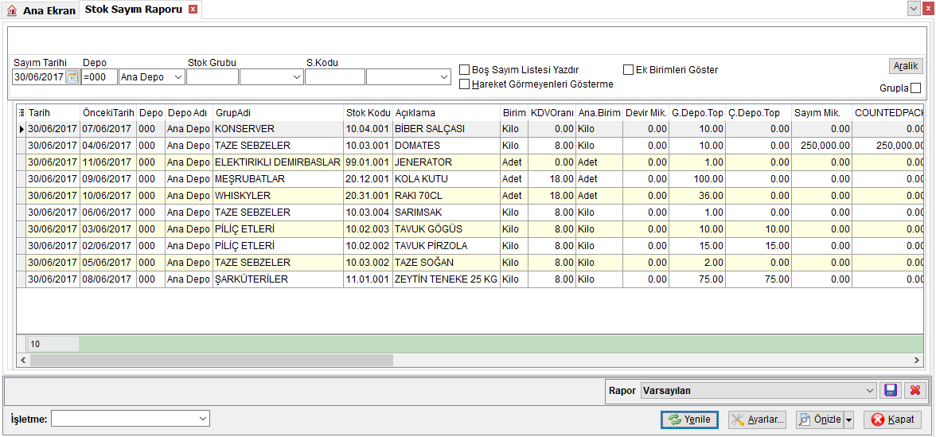936x437 pixels.
Task: Open the Rapor Varsayılan dropdown
Action: (869, 390)
